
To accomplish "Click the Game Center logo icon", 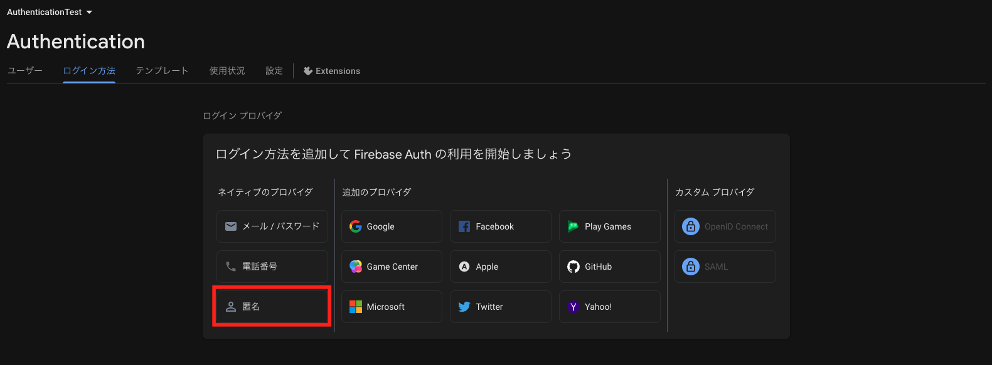I will 356,267.
